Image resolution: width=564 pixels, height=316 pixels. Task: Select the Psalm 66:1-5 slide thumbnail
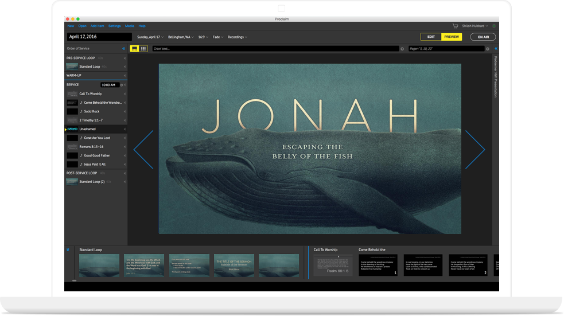(333, 266)
